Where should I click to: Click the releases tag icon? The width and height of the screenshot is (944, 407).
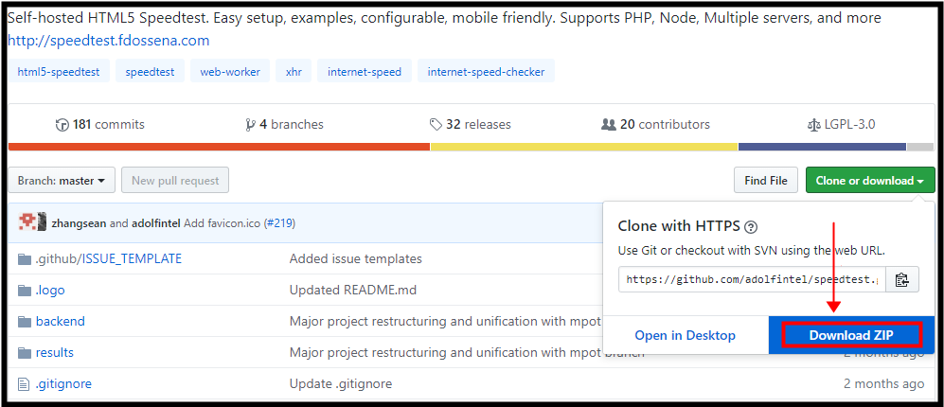click(436, 124)
